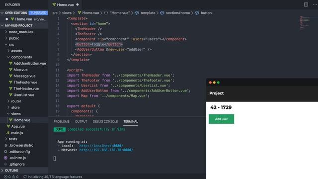Click the unsaved dot on Home.vue tab

(x=78, y=4)
